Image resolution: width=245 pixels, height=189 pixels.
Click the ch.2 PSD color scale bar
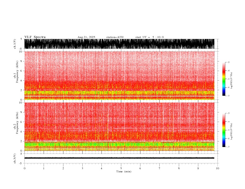pos(224,130)
